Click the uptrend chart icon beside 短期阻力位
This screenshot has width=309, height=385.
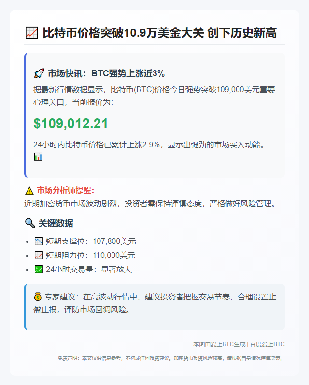[39, 256]
